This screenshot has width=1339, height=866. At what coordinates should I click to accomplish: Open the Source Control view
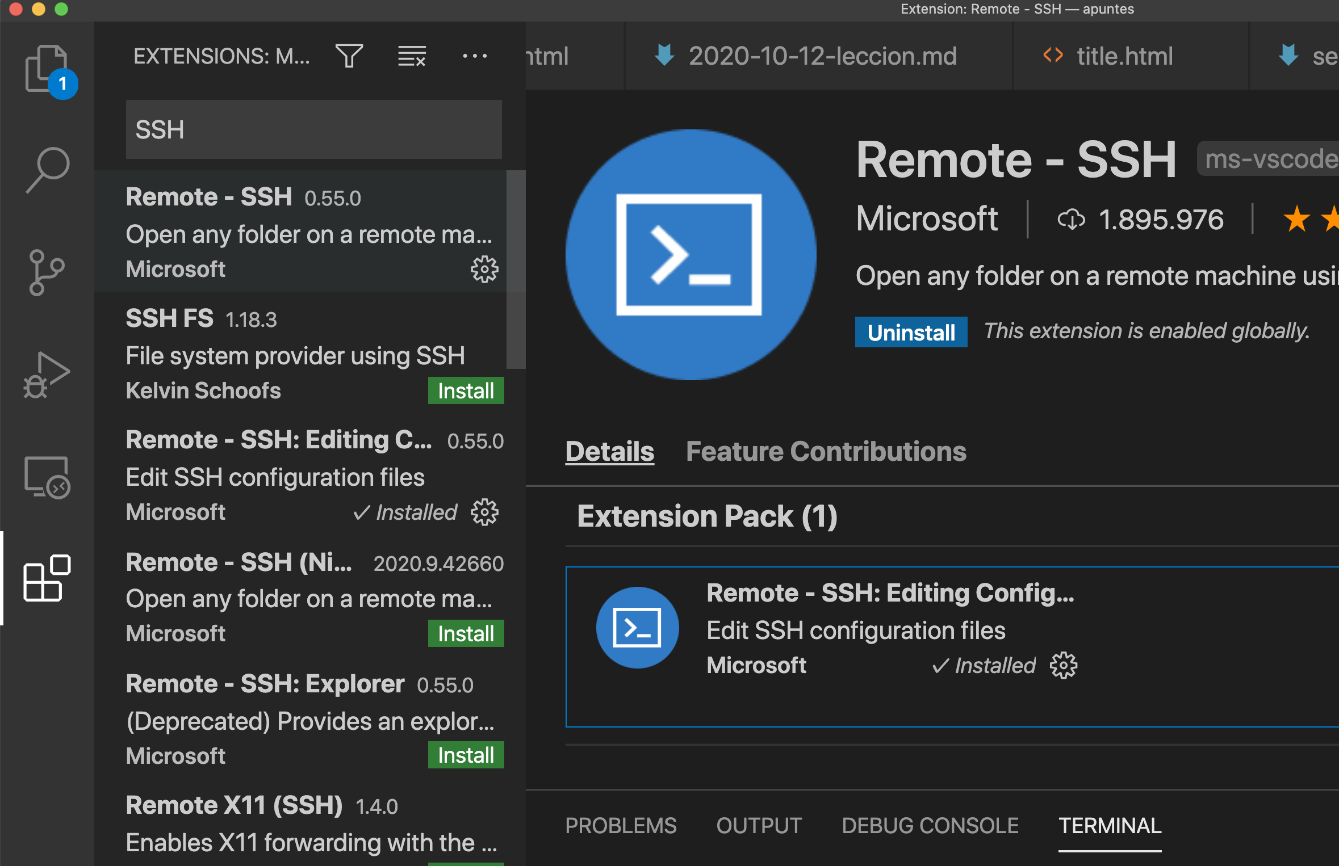click(48, 272)
